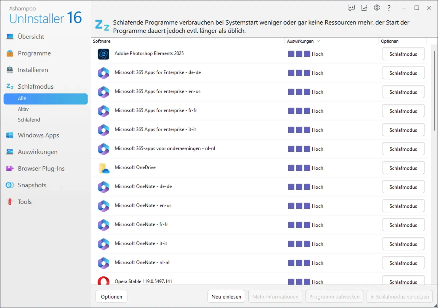This screenshot has width=438, height=308.
Task: Click the Hoch impact rating for OneDrive
Action: coord(305,168)
